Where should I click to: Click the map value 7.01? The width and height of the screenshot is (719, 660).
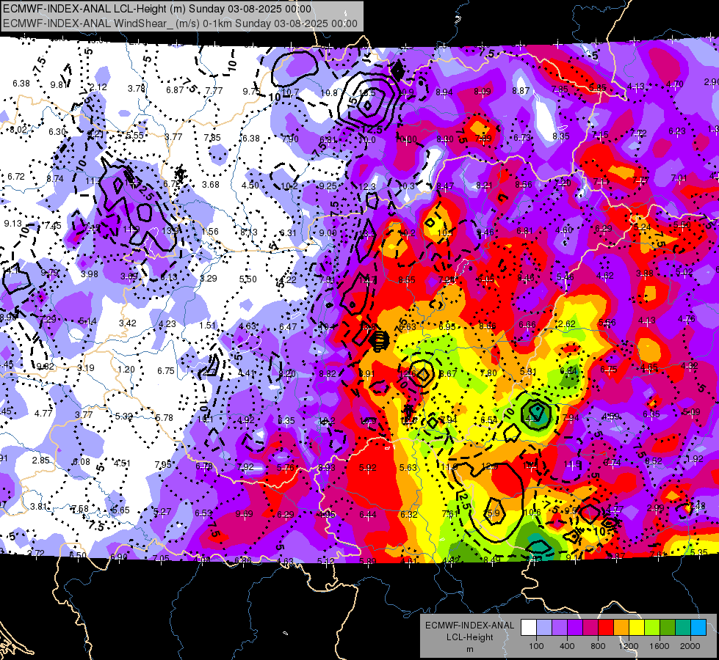click(679, 177)
